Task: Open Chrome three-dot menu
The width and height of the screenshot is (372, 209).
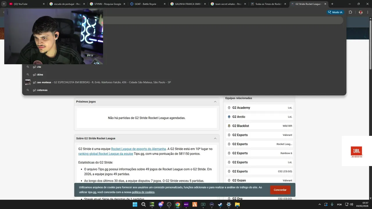Action: 368,12
